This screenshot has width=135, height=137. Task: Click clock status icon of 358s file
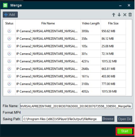(x=9, y=38)
